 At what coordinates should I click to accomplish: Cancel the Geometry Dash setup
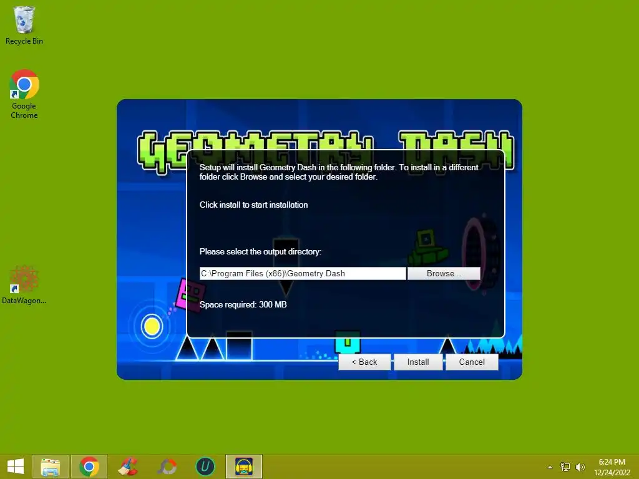pyautogui.click(x=472, y=362)
